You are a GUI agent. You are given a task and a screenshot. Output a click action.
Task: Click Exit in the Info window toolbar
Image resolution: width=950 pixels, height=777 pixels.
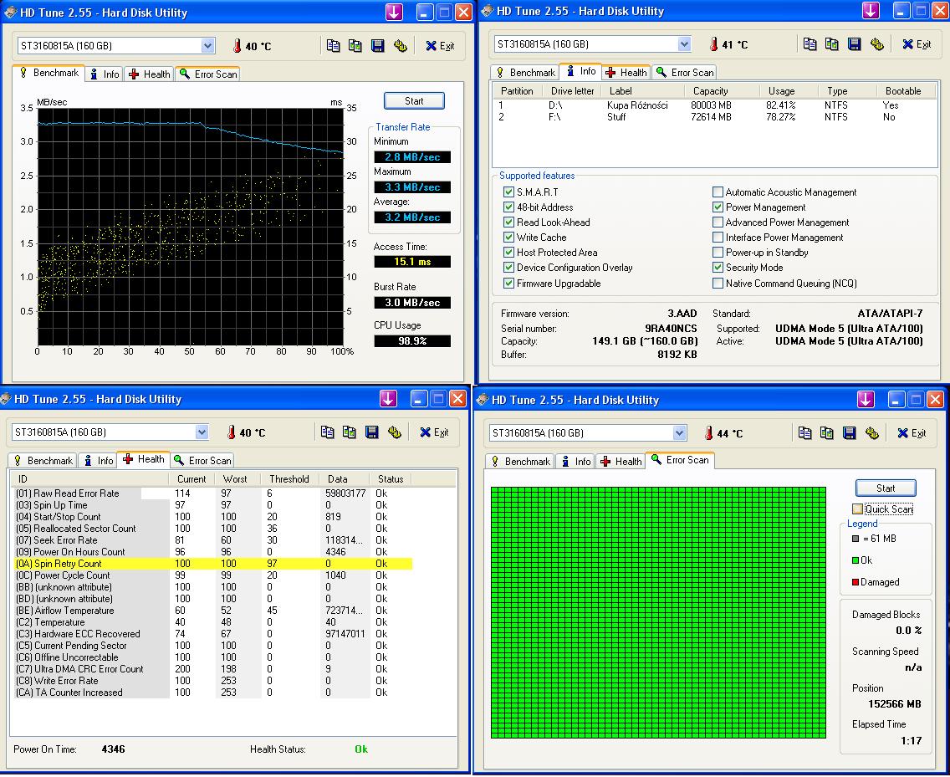click(x=916, y=44)
